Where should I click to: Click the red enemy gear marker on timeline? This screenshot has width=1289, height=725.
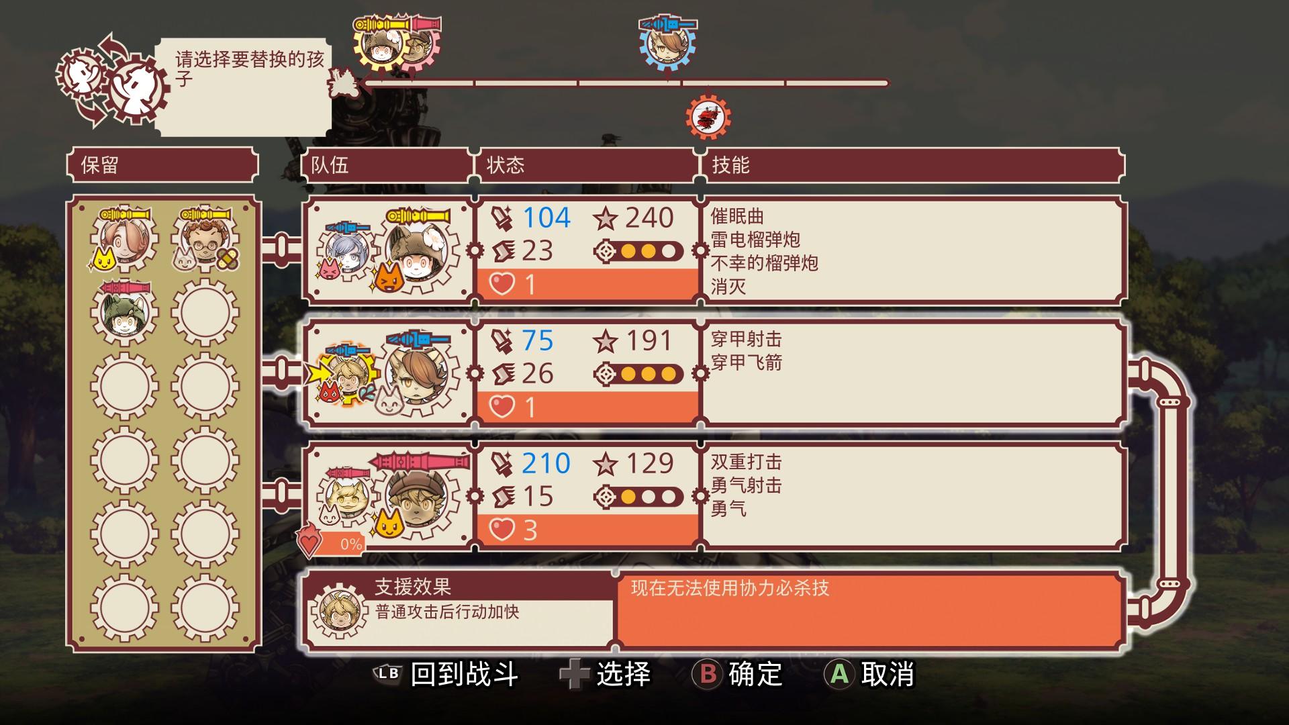pyautogui.click(x=708, y=117)
